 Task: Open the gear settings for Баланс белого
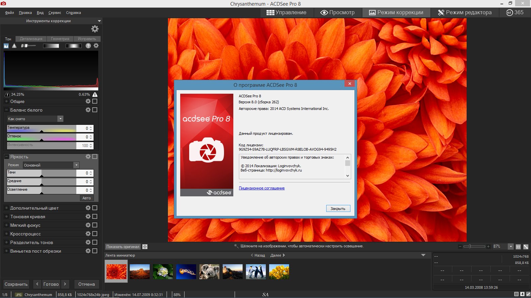(x=88, y=110)
